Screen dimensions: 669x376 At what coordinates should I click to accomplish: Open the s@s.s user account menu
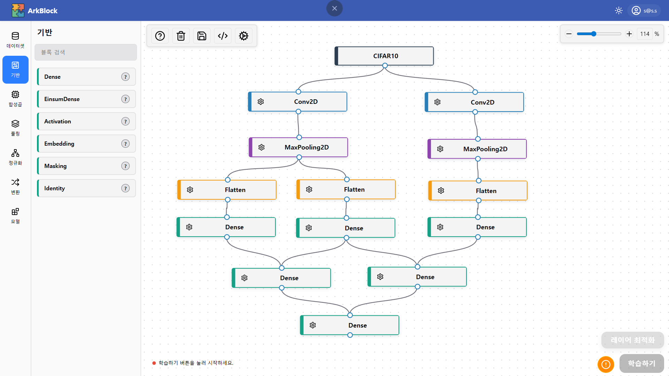point(644,10)
